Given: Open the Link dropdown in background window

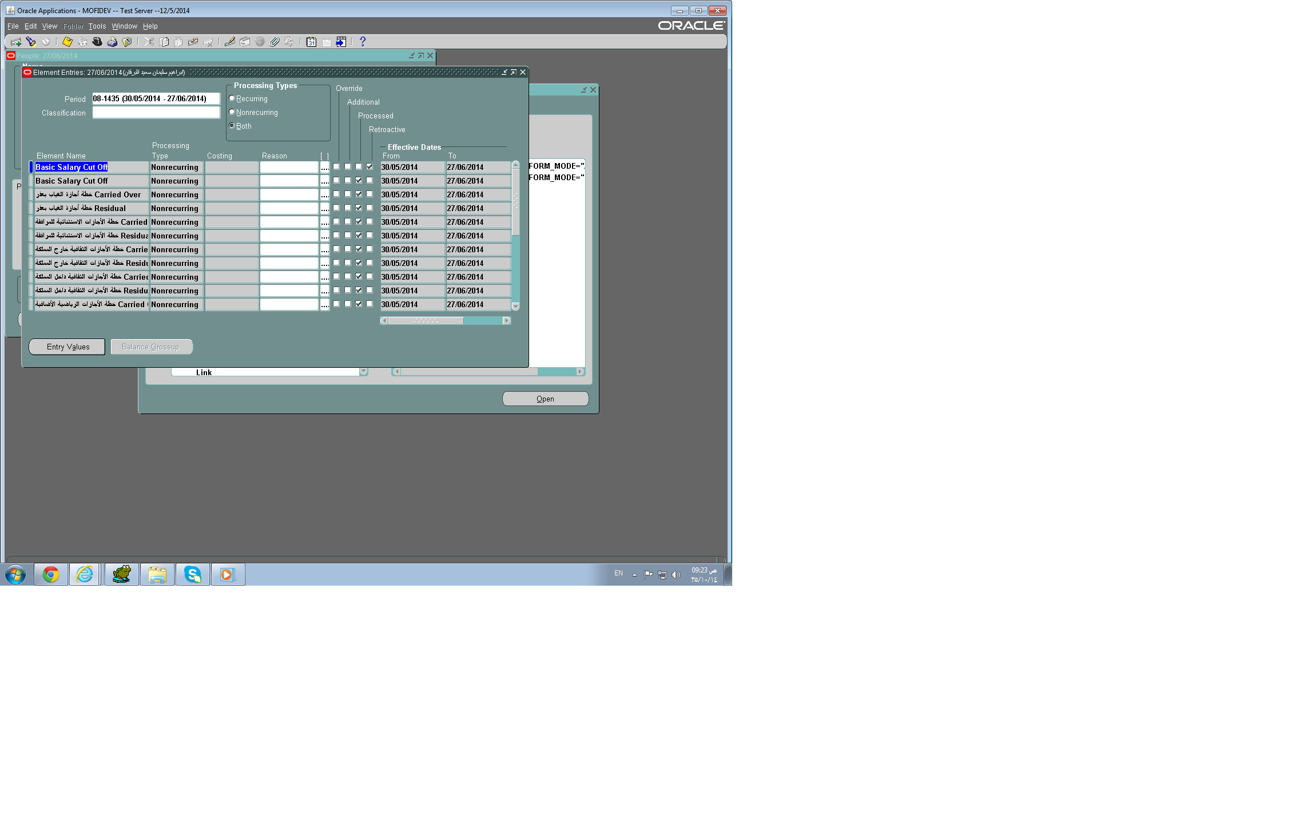Looking at the screenshot, I should tap(363, 372).
